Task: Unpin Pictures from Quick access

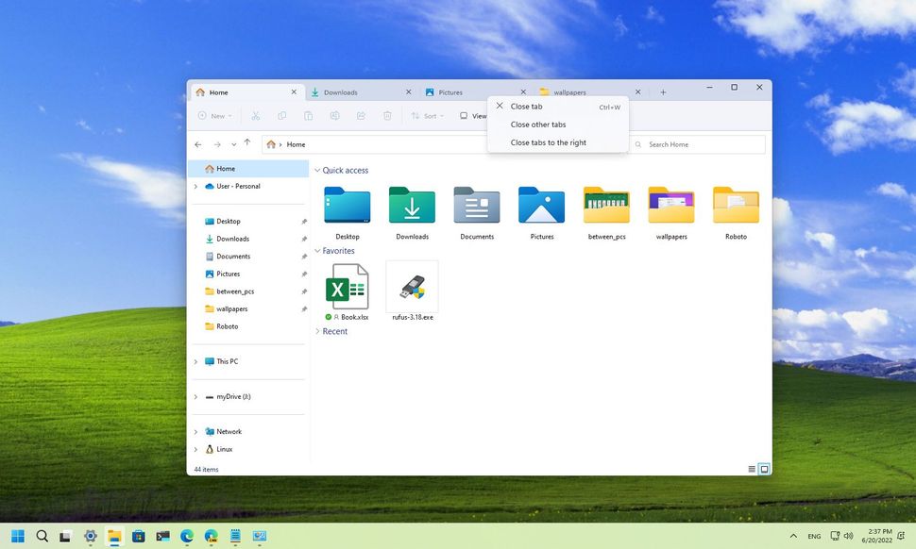Action: (303, 274)
